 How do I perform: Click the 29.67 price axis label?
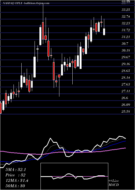126,57
